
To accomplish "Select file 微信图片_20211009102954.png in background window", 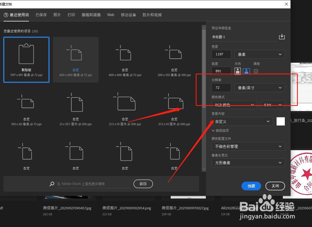I will tap(127, 208).
